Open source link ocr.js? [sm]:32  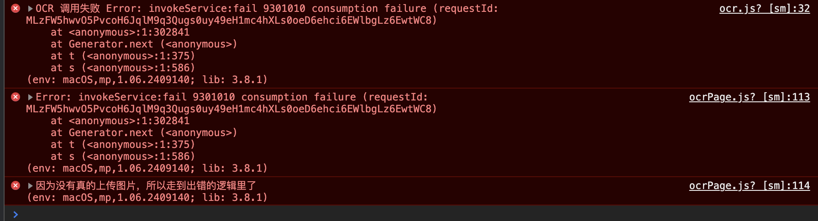765,9
